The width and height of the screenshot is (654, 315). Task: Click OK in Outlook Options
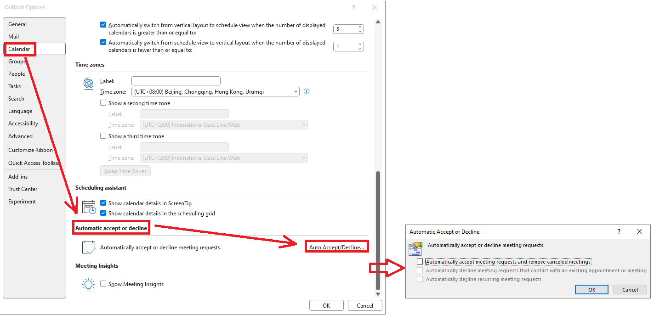pos(326,305)
